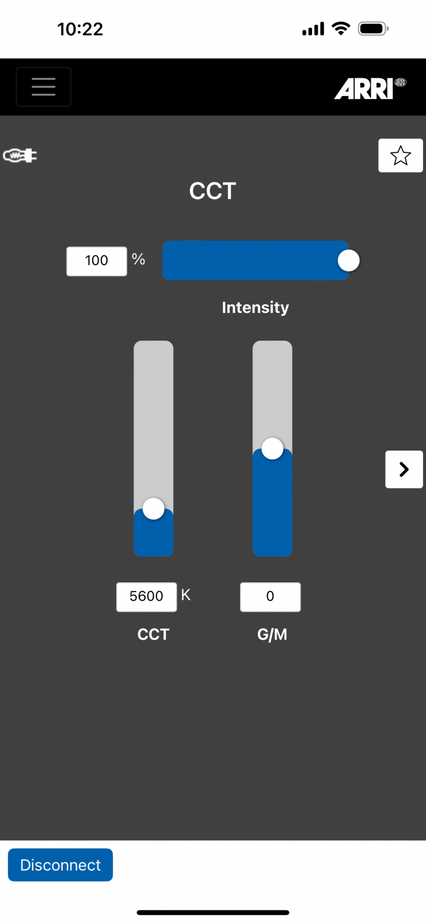The width and height of the screenshot is (426, 923).
Task: Tap the battery status icon
Action: tap(373, 29)
